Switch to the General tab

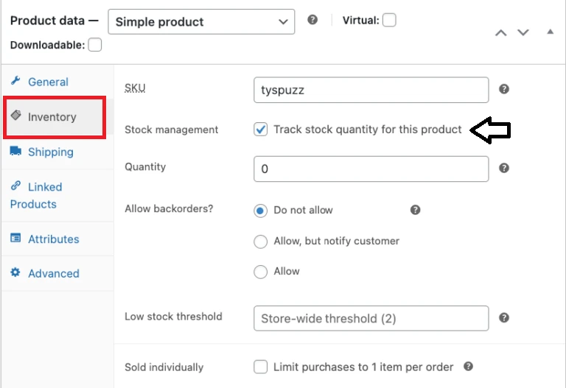coord(48,82)
